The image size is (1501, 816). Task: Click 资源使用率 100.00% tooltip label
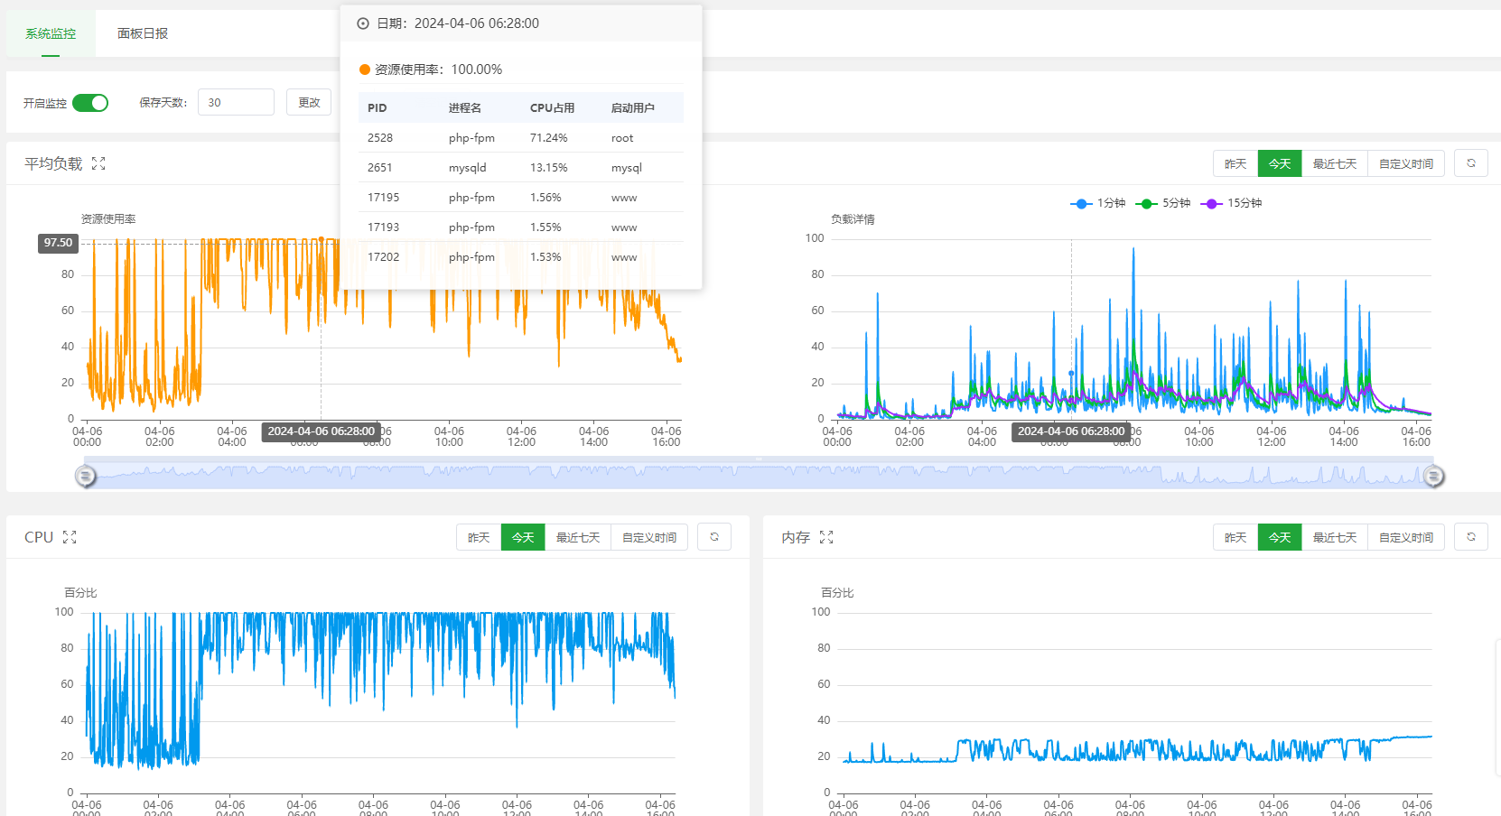[x=438, y=70]
